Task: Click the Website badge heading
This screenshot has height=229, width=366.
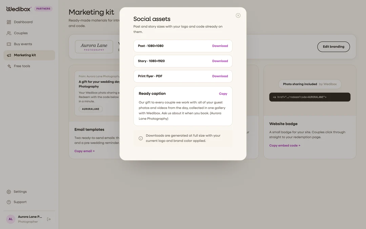Action: [283, 123]
